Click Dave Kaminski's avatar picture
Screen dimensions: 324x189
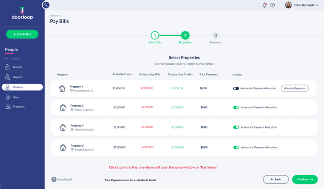288,5
